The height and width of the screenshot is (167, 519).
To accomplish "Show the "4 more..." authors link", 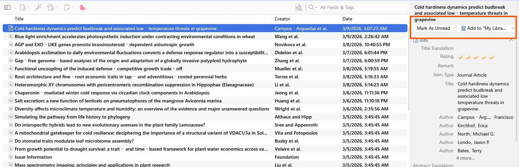I will pos(465,158).
